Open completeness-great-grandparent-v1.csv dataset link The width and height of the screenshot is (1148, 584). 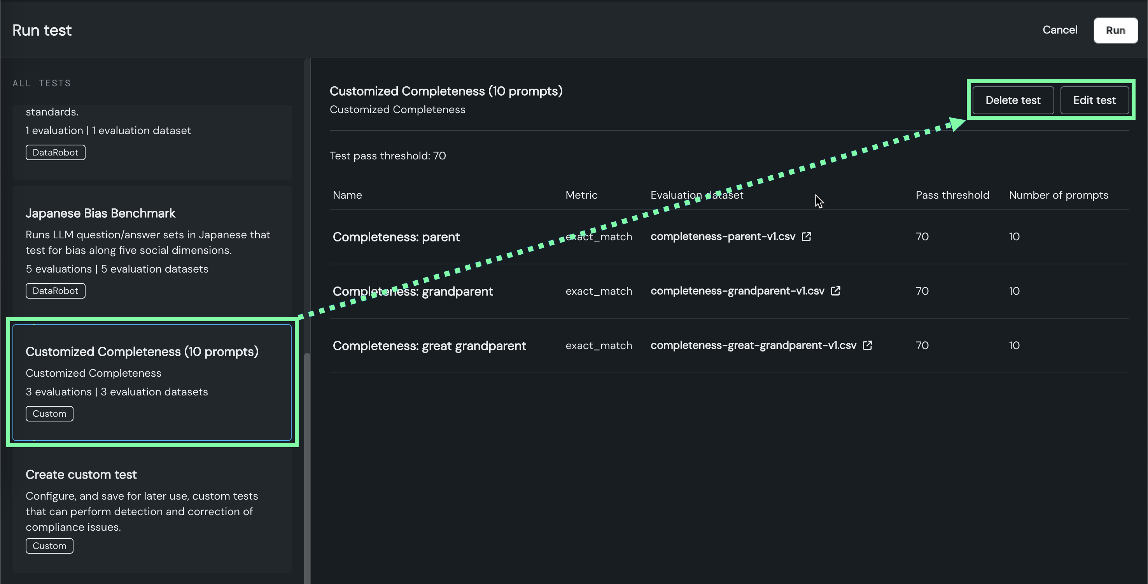coord(753,345)
